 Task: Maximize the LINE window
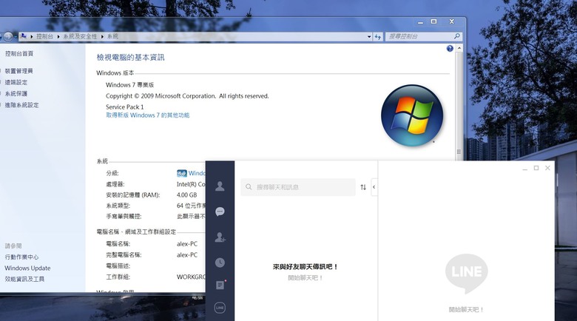point(536,168)
